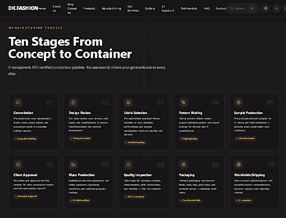Click the Packaging gift box icon
Image resolution: width=286 pixels, height=218 pixels.
[183, 165]
